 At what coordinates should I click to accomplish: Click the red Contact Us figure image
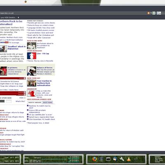click(32, 93)
